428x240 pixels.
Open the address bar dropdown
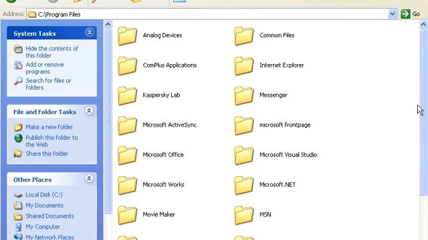393,14
